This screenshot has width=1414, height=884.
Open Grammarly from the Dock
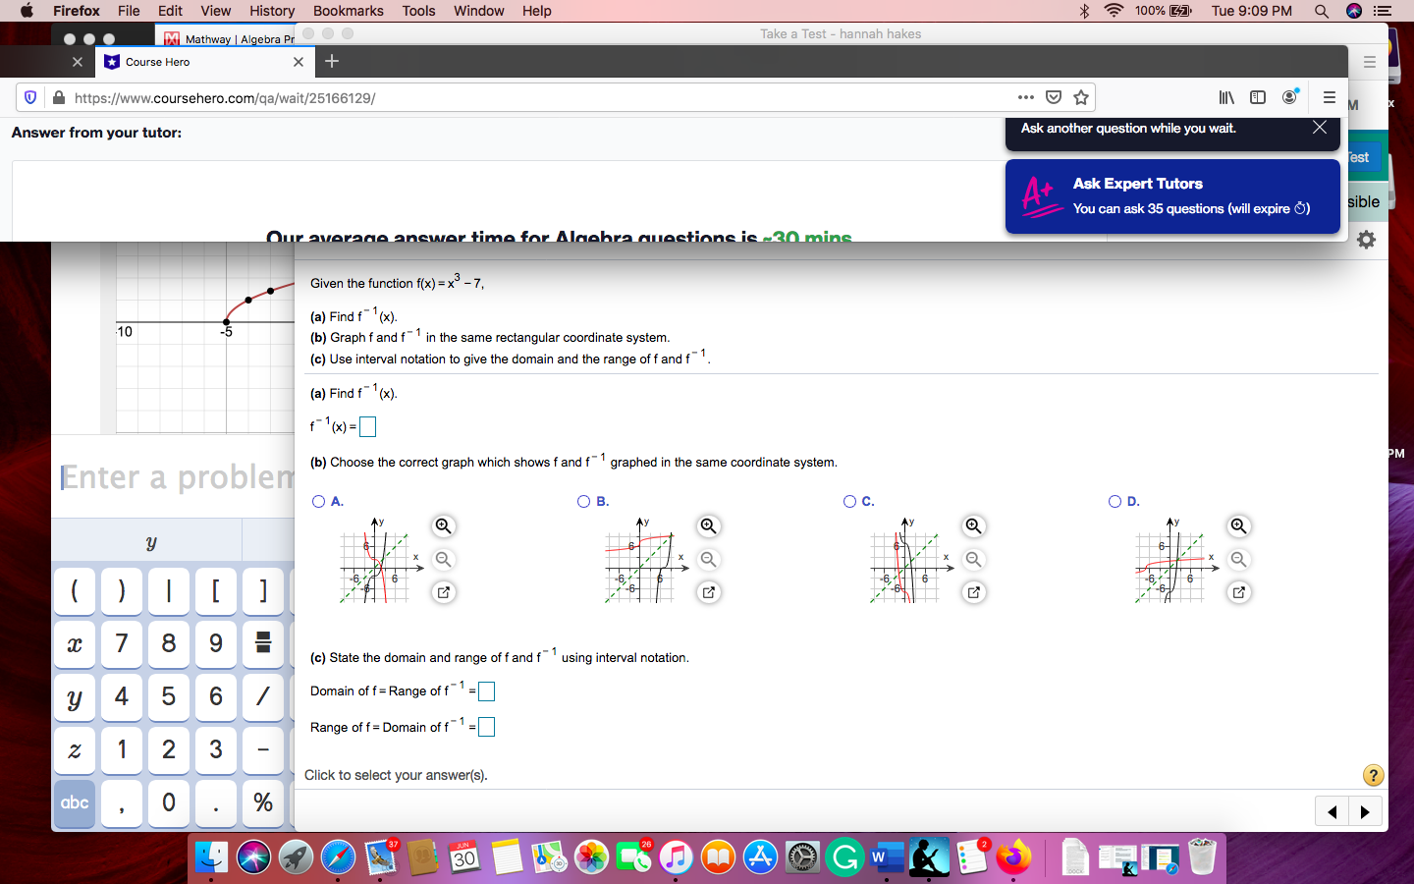[844, 857]
